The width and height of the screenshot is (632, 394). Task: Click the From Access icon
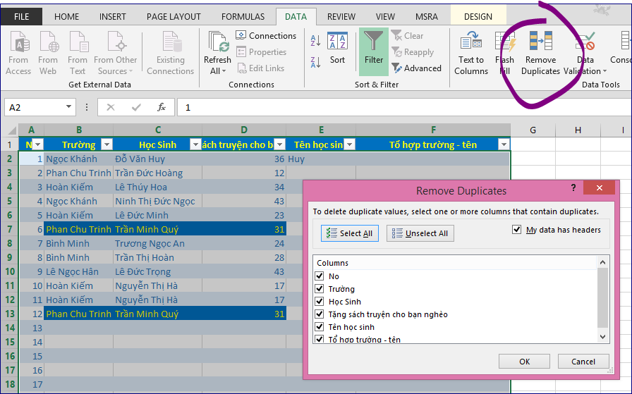click(x=19, y=42)
